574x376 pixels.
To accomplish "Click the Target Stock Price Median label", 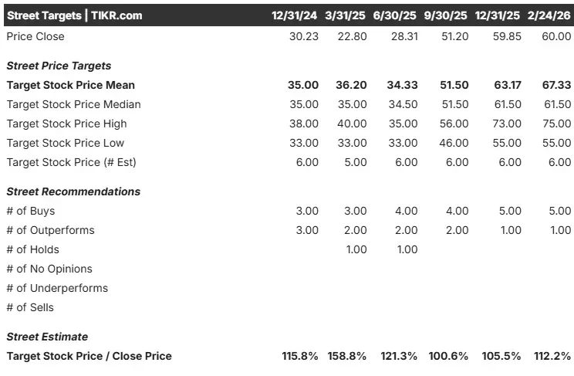I will [73, 104].
